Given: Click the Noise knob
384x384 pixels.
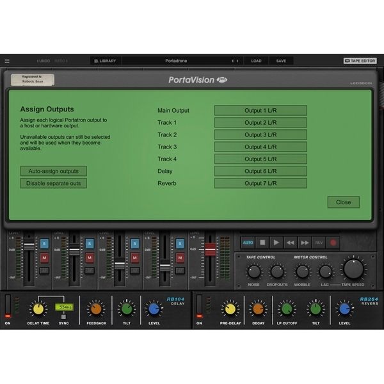Looking at the screenshot, I should (253, 272).
